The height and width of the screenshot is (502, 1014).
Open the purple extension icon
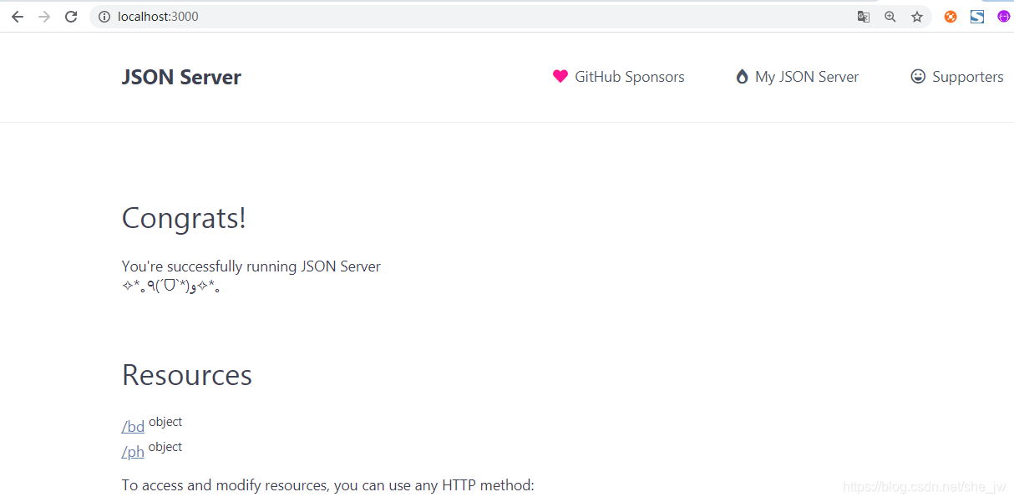pos(1003,17)
